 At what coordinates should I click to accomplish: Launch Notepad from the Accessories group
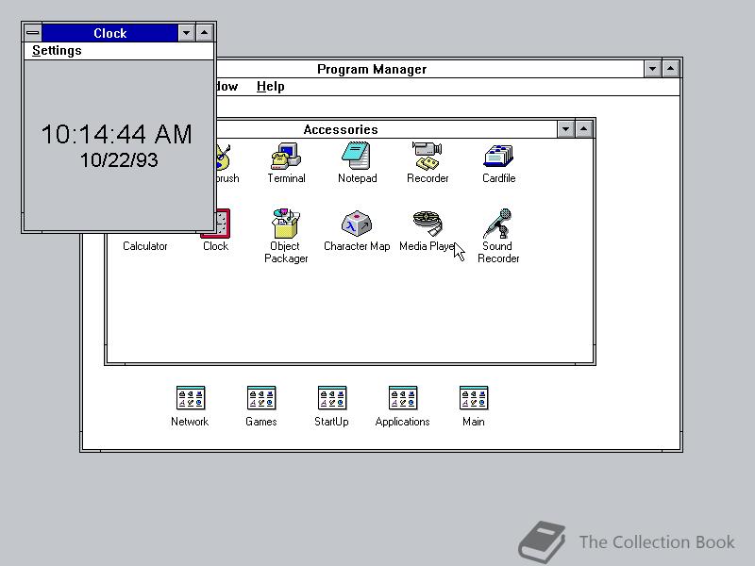coord(357,156)
